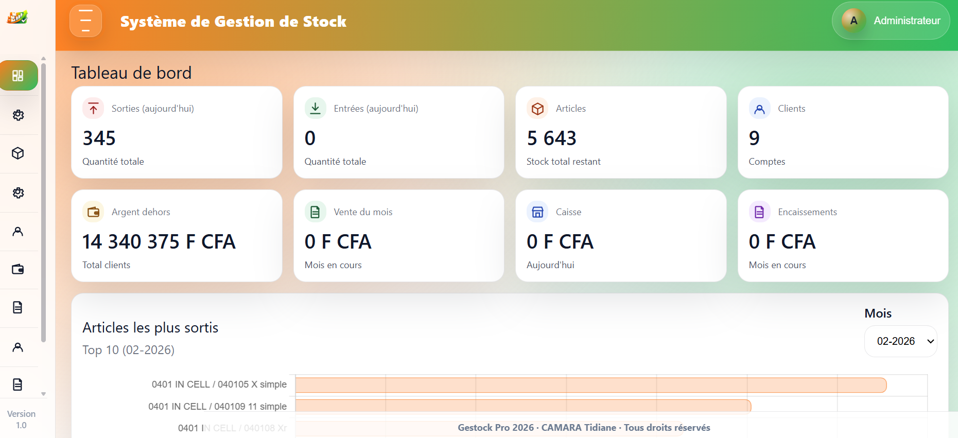Click the shop icon on Caisse card
This screenshot has height=438, width=958.
(x=537, y=212)
